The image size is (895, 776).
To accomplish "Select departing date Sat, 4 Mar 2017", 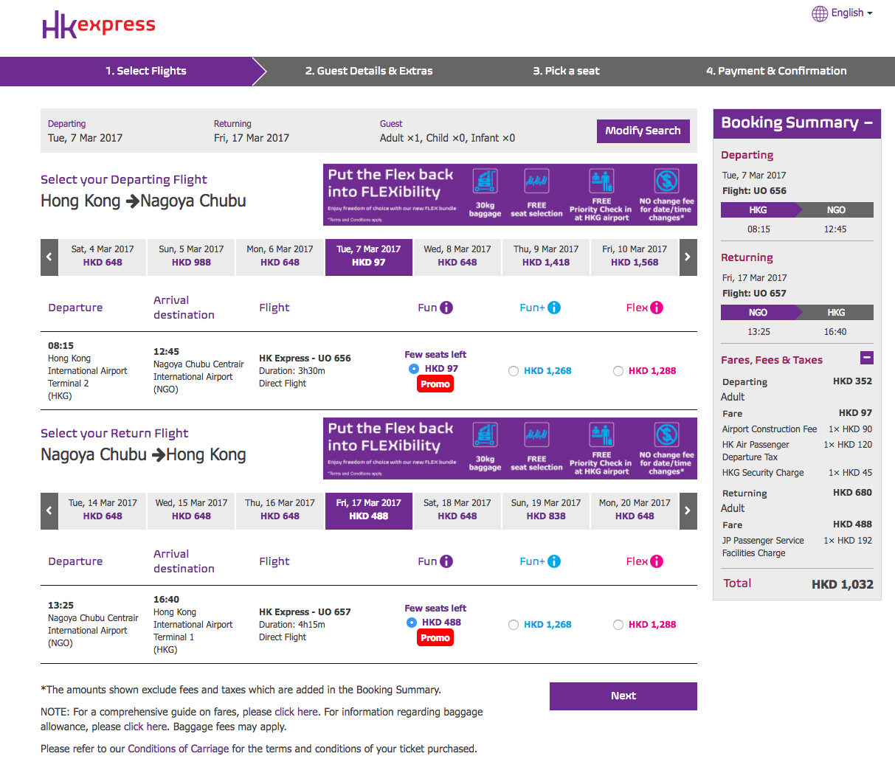I will click(103, 257).
